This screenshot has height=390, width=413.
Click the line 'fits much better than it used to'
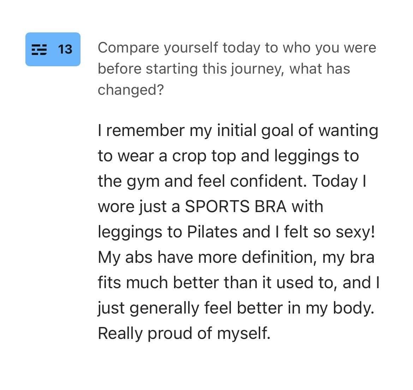[x=239, y=283]
